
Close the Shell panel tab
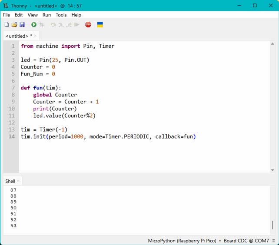[x=18, y=181]
